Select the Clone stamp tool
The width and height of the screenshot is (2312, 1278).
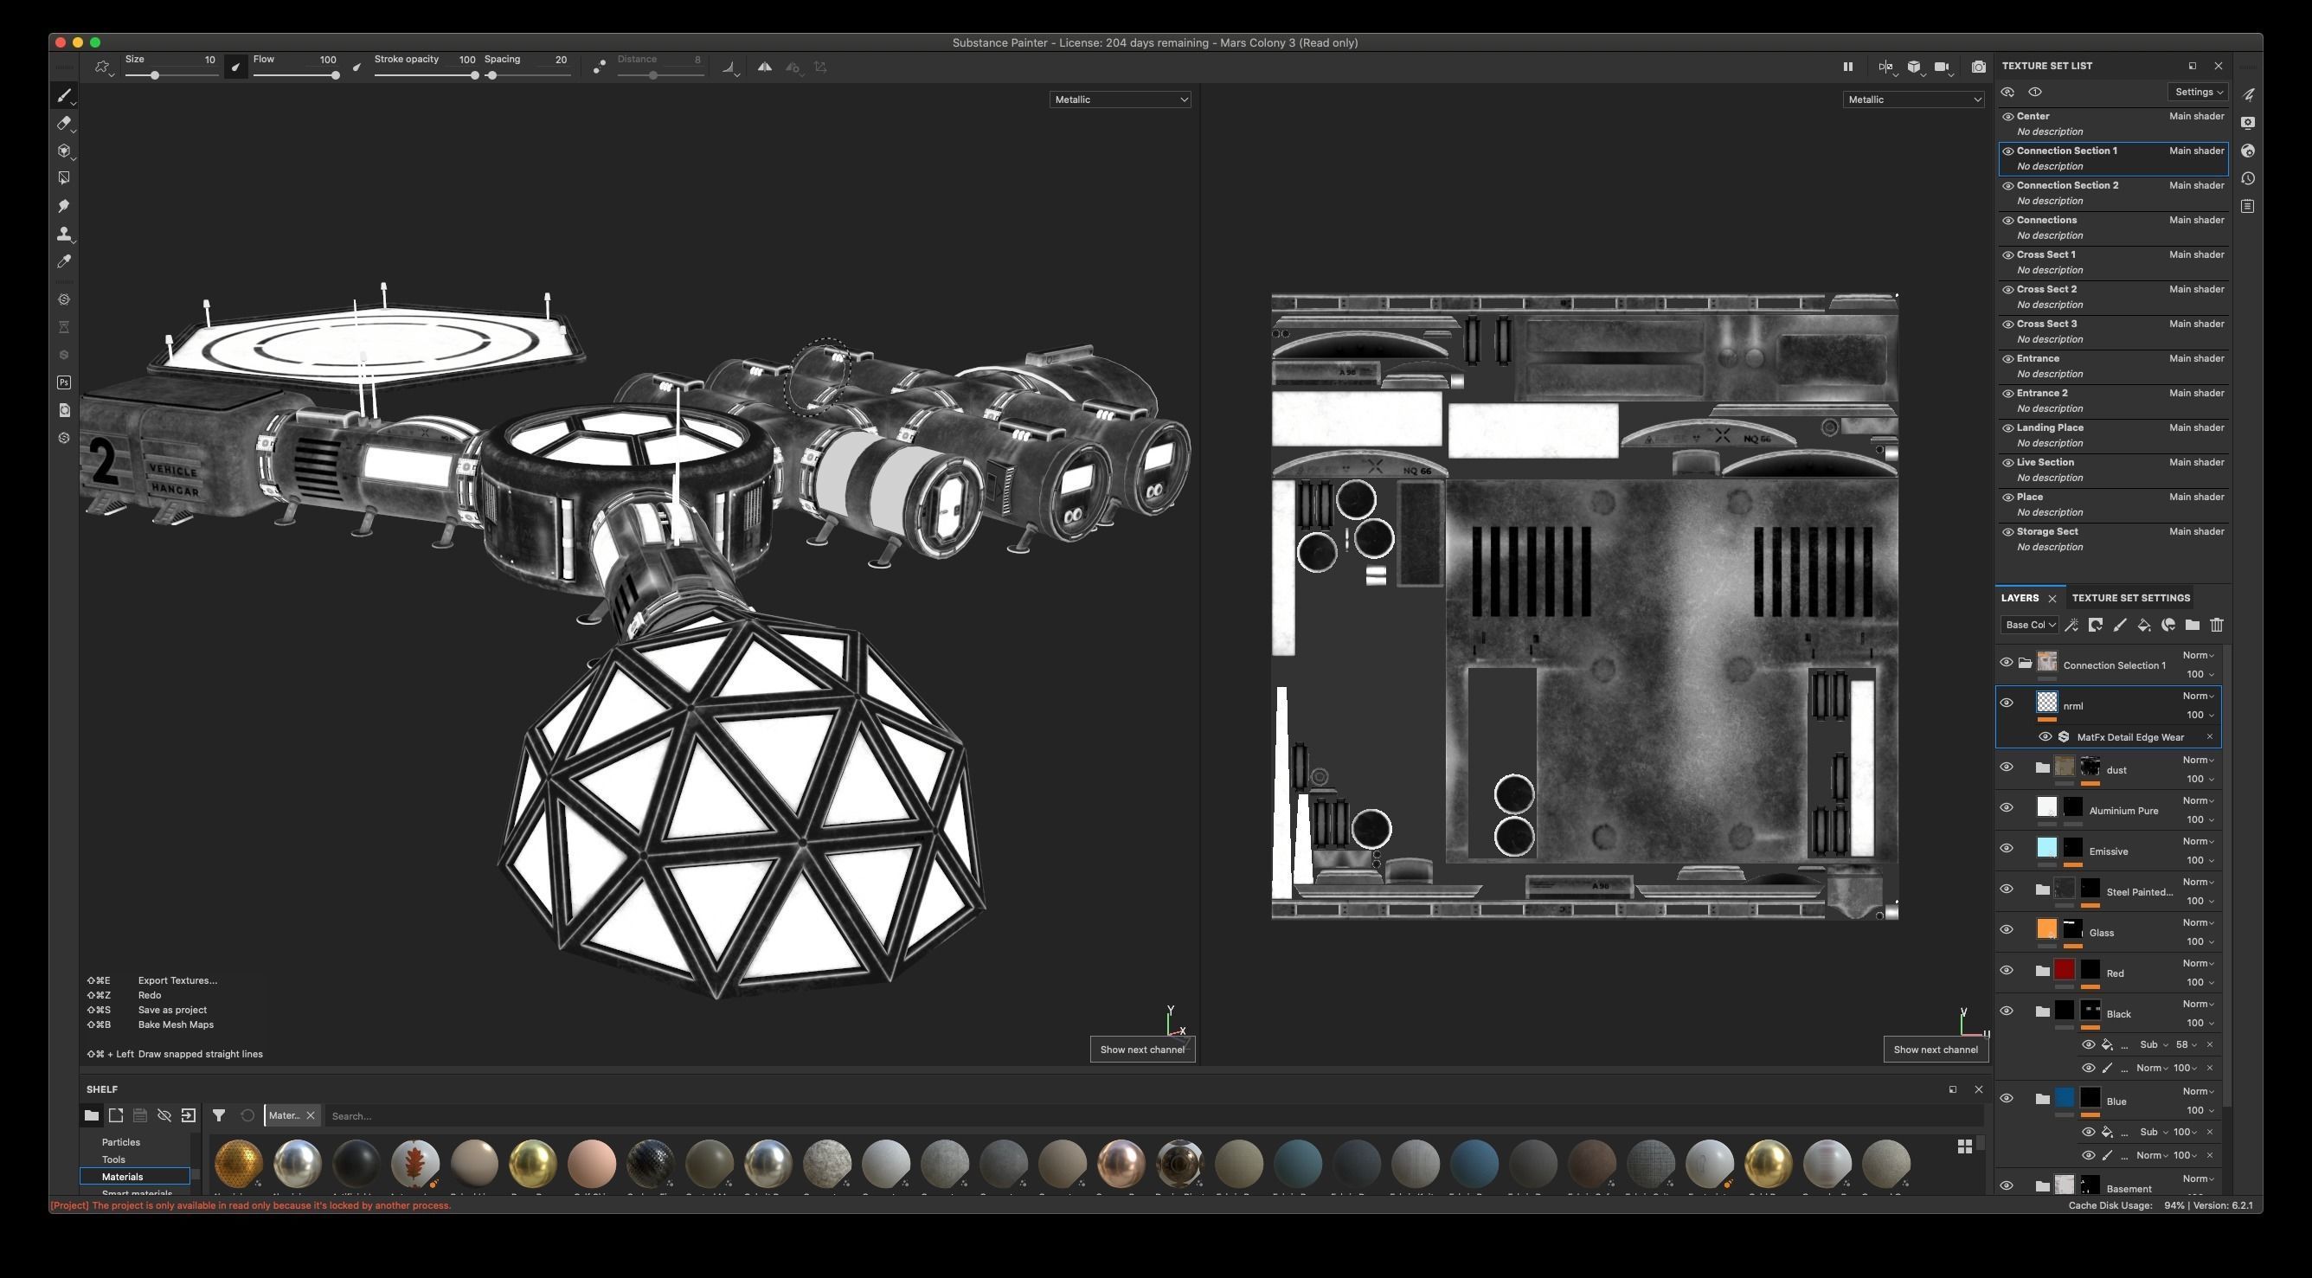tap(64, 234)
